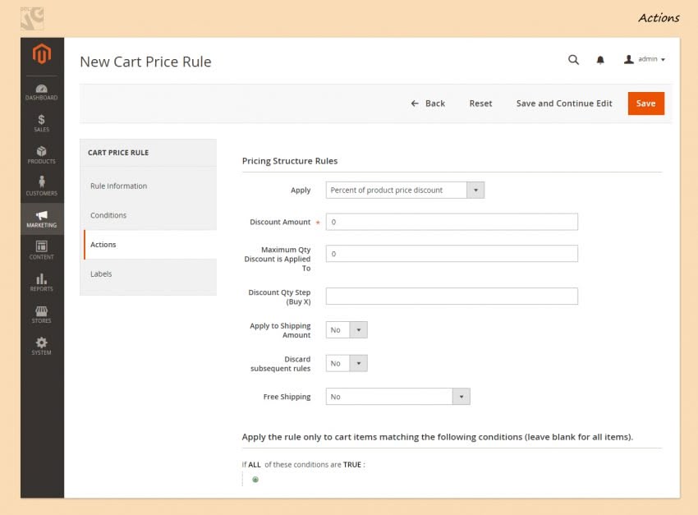The height and width of the screenshot is (515, 698).
Task: Click the TRUE condition value link
Action: click(x=352, y=464)
